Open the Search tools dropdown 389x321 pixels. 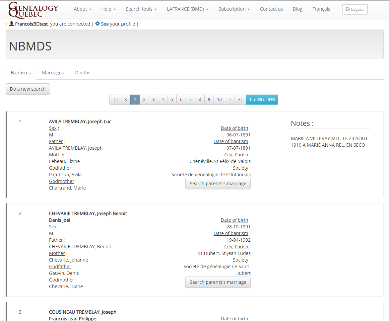pyautogui.click(x=141, y=9)
